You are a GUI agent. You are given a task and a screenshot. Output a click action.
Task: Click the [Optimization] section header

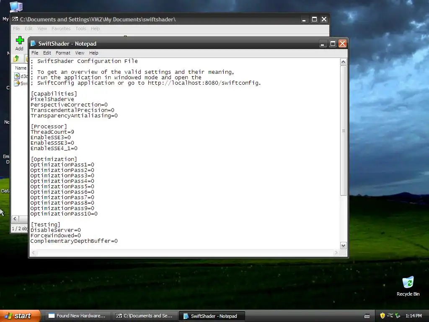pos(54,159)
